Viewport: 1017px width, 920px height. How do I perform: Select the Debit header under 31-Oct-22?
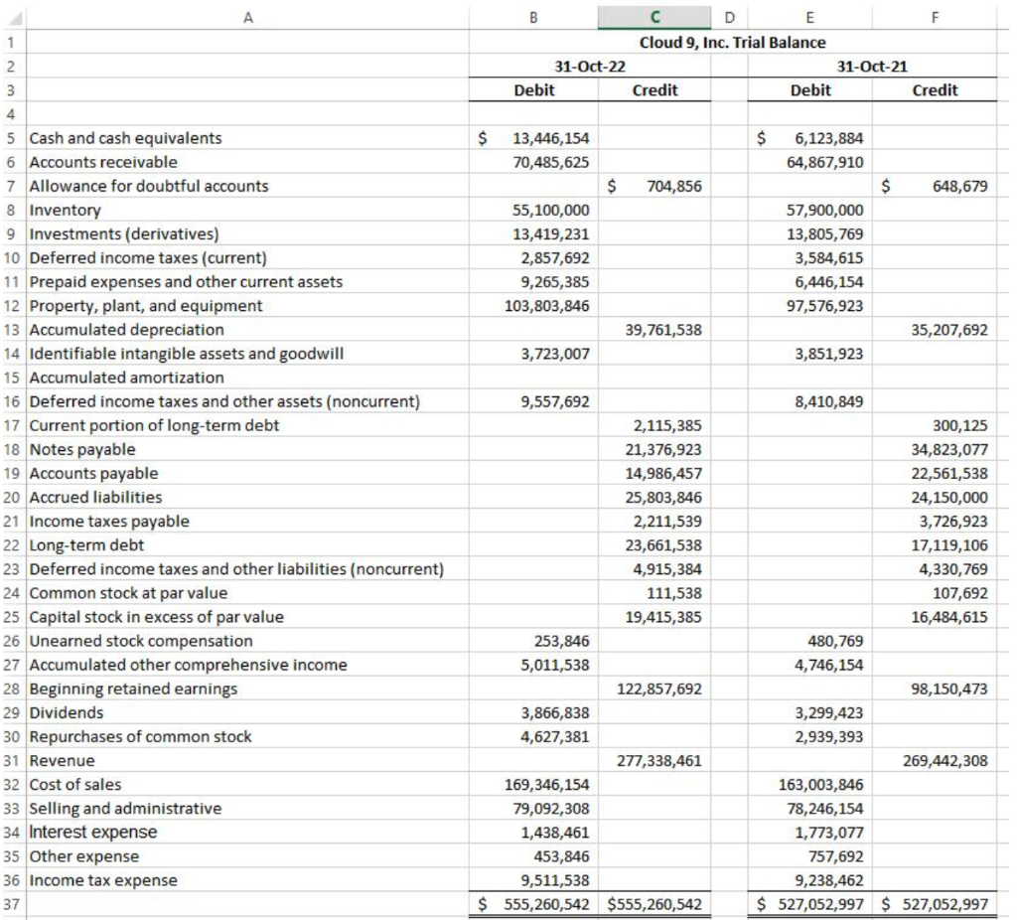[x=534, y=90]
